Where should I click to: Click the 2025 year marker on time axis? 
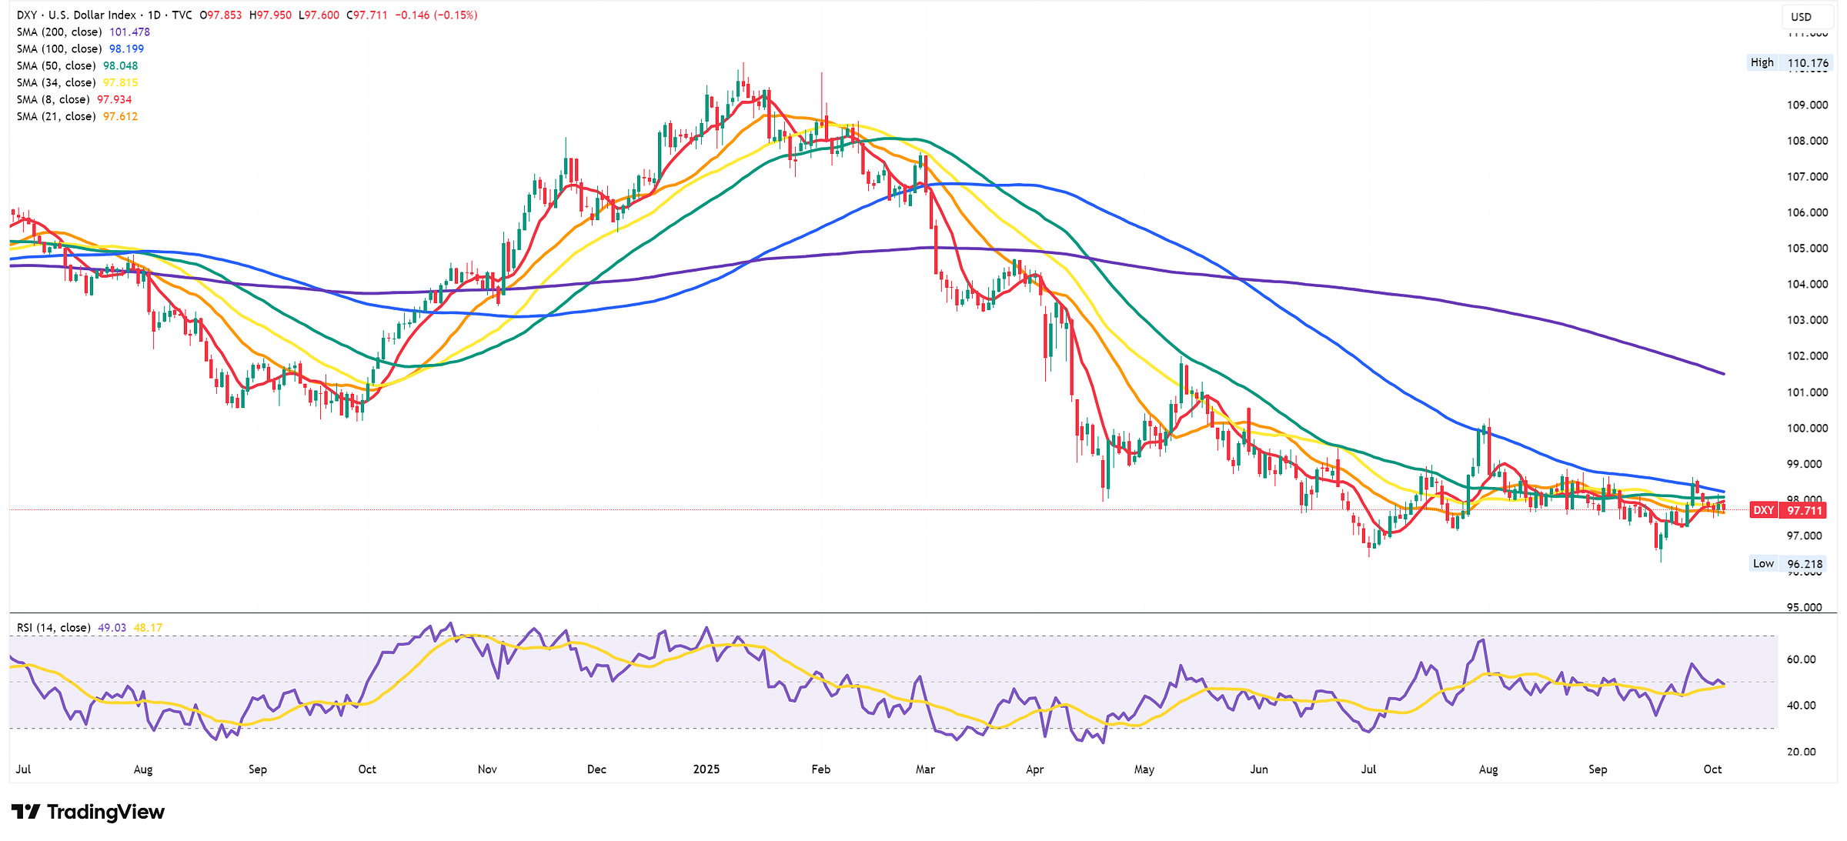[x=706, y=769]
